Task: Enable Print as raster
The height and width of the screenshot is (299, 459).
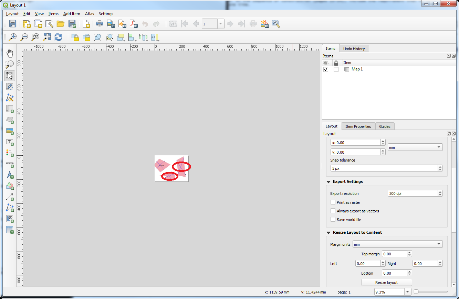Action: tap(333, 202)
